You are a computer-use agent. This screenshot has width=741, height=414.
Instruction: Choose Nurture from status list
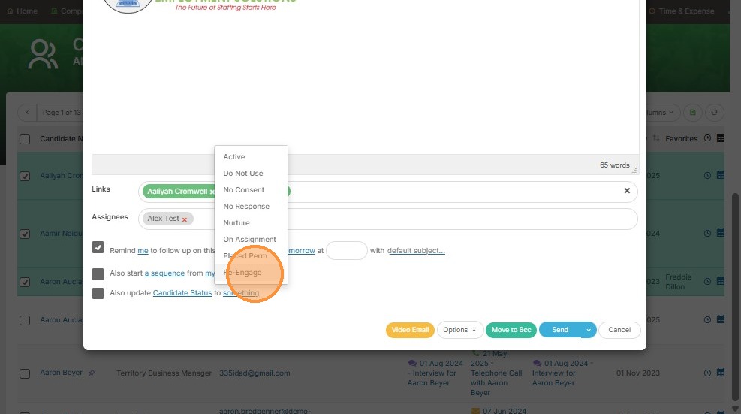[236, 223]
